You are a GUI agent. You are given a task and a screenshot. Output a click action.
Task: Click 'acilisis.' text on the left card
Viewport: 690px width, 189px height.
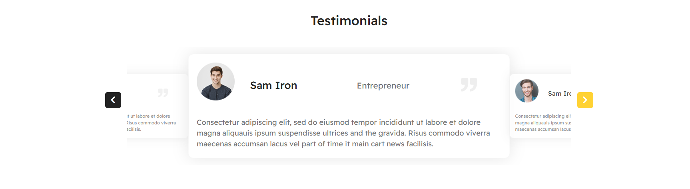[134, 129]
